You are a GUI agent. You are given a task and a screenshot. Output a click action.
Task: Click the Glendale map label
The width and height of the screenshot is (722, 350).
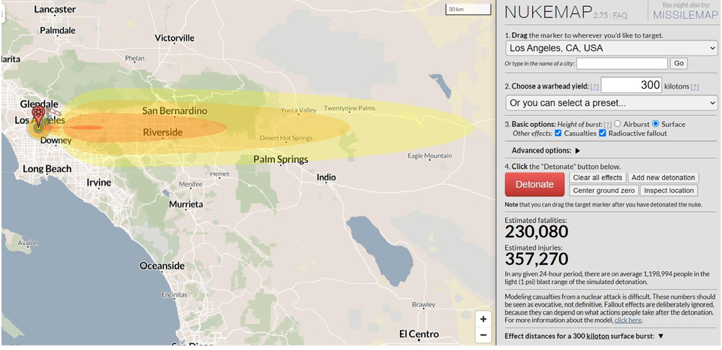pos(39,104)
